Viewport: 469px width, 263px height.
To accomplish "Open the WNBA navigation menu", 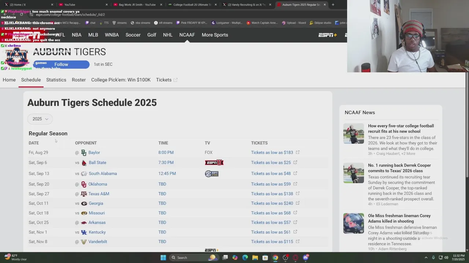I will tap(112, 35).
